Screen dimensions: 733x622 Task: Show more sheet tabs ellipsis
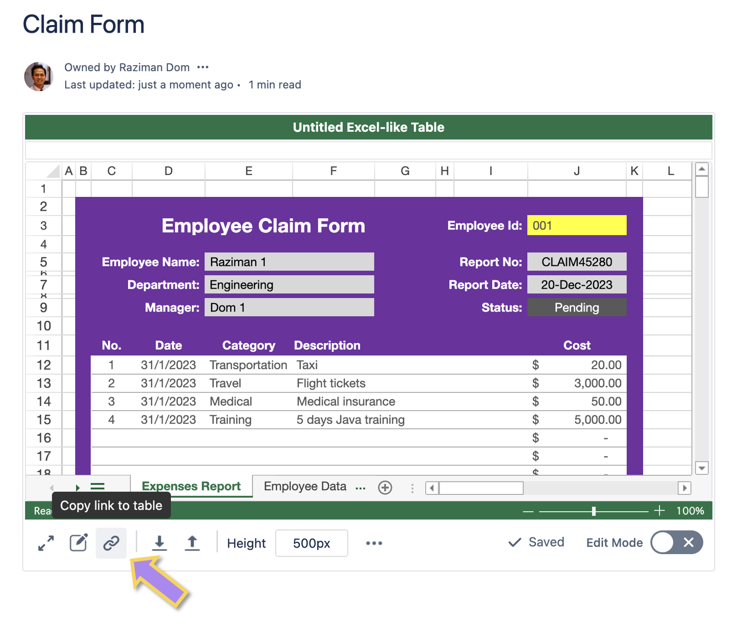tap(360, 487)
